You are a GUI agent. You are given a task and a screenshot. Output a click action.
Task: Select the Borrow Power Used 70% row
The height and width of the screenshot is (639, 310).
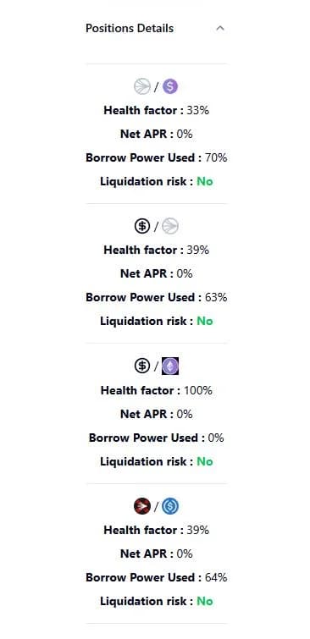tap(156, 157)
